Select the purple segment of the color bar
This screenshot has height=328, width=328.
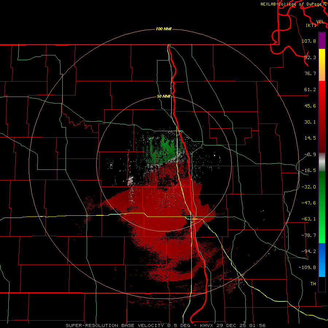(x=322, y=40)
